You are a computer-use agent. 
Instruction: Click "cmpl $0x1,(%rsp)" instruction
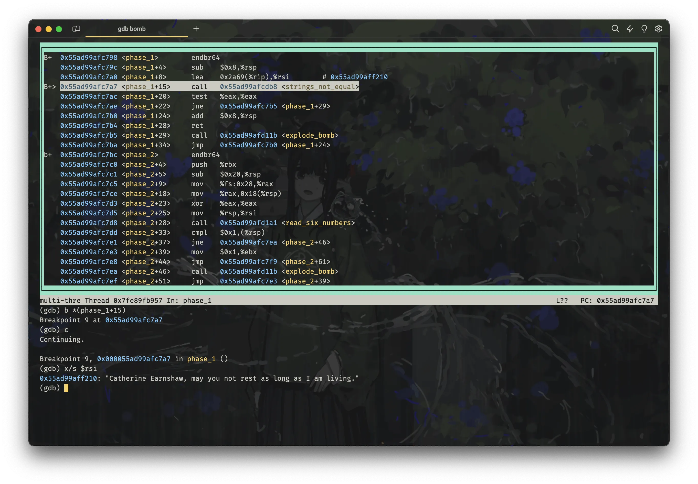tap(228, 233)
